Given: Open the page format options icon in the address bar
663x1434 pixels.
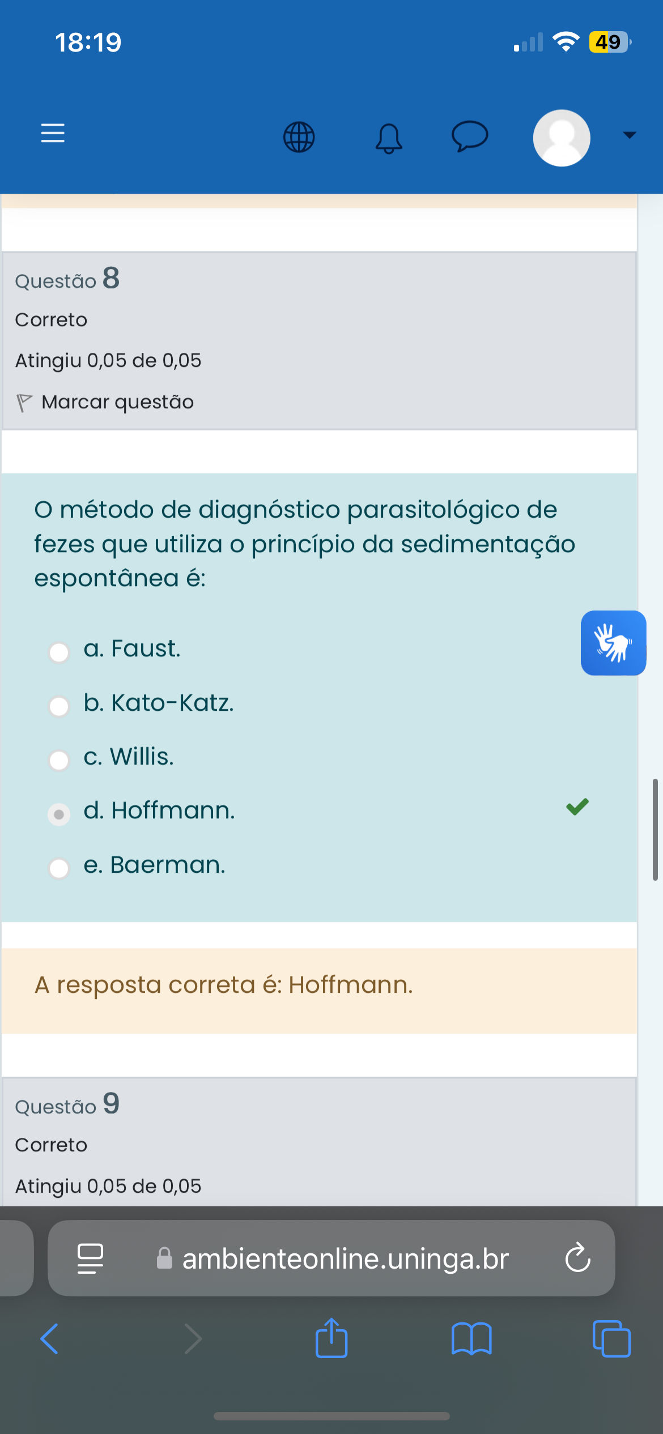Looking at the screenshot, I should point(90,1258).
